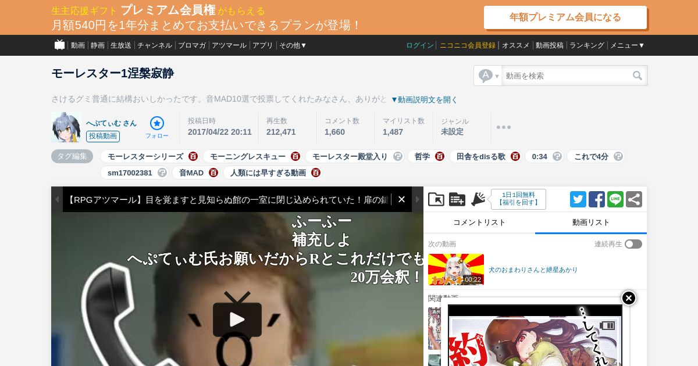Click the タグ編集 button

click(72, 156)
